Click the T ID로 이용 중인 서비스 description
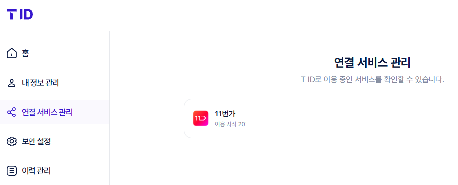Screen dimensions: 458x185 pyautogui.click(x=372, y=79)
